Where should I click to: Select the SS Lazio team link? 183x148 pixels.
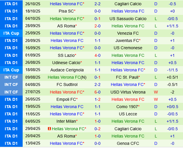[x=66, y=55]
